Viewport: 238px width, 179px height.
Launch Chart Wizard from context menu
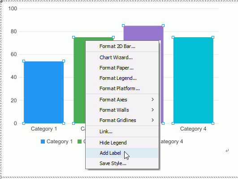(122, 57)
